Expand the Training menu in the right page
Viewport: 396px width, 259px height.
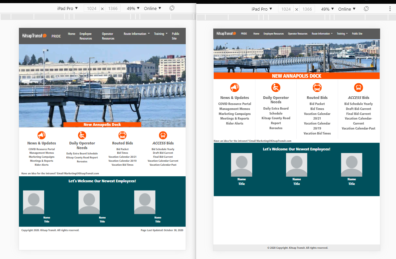(x=342, y=34)
